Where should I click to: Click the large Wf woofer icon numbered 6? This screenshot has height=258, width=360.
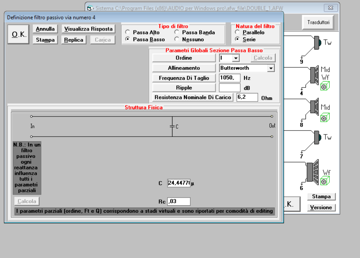[313, 172]
